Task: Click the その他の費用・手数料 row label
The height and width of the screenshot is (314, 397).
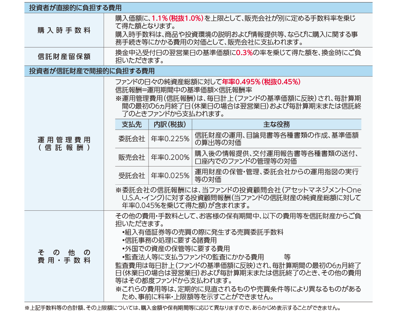Action: pyautogui.click(x=64, y=257)
